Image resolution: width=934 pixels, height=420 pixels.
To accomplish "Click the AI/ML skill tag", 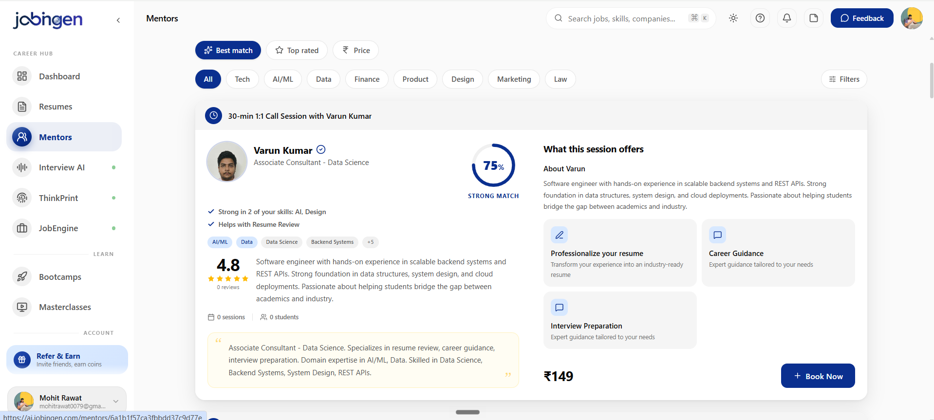I will 220,242.
